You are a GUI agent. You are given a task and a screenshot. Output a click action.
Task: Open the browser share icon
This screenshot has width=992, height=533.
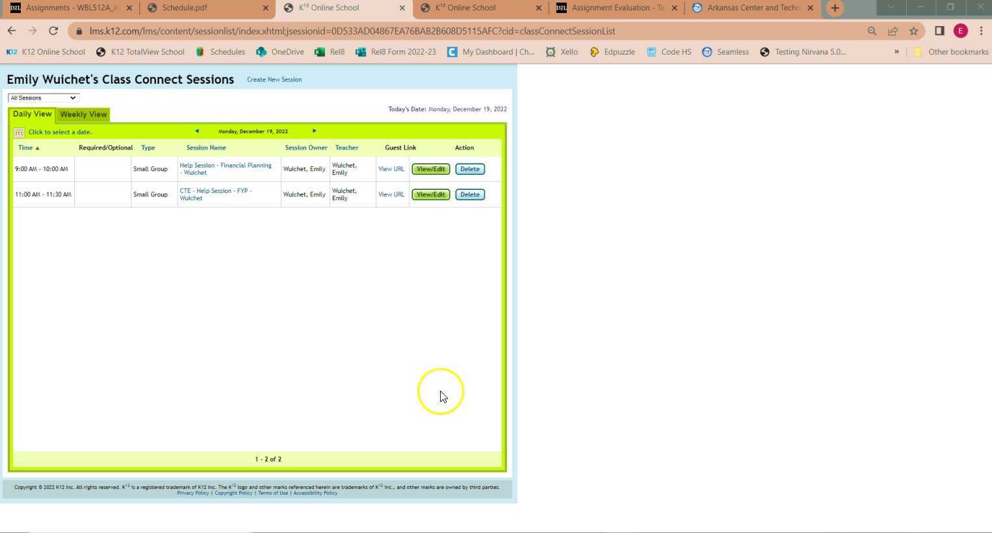(x=893, y=31)
